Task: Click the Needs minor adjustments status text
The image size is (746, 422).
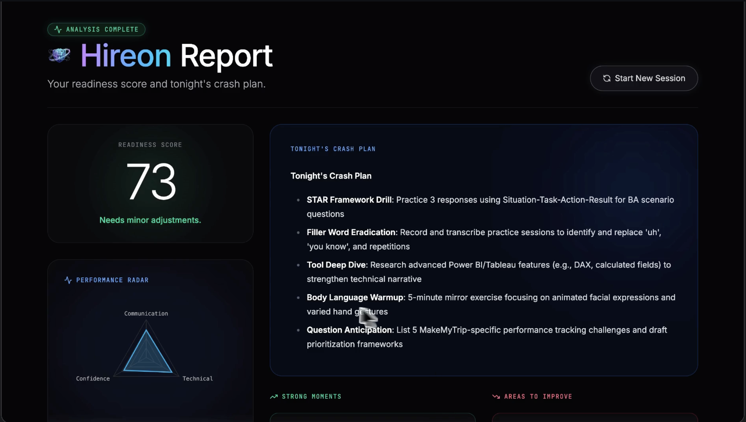Action: coord(150,220)
